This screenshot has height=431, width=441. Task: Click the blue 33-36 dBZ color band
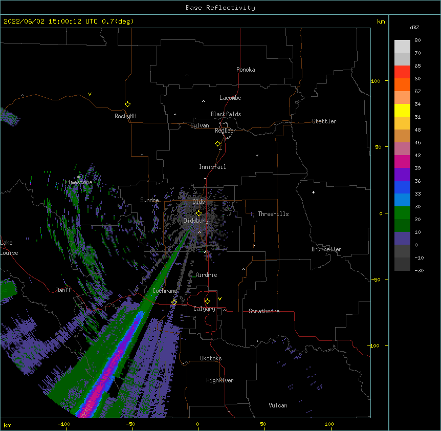[x=402, y=187]
